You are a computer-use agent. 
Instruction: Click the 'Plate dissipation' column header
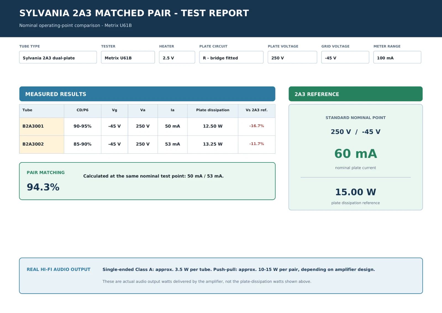point(213,111)
